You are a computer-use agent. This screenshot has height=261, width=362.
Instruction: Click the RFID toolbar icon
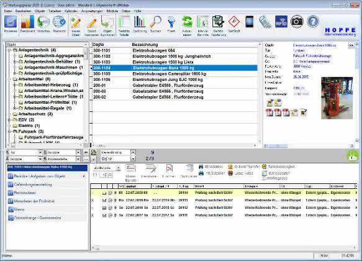pos(281,22)
